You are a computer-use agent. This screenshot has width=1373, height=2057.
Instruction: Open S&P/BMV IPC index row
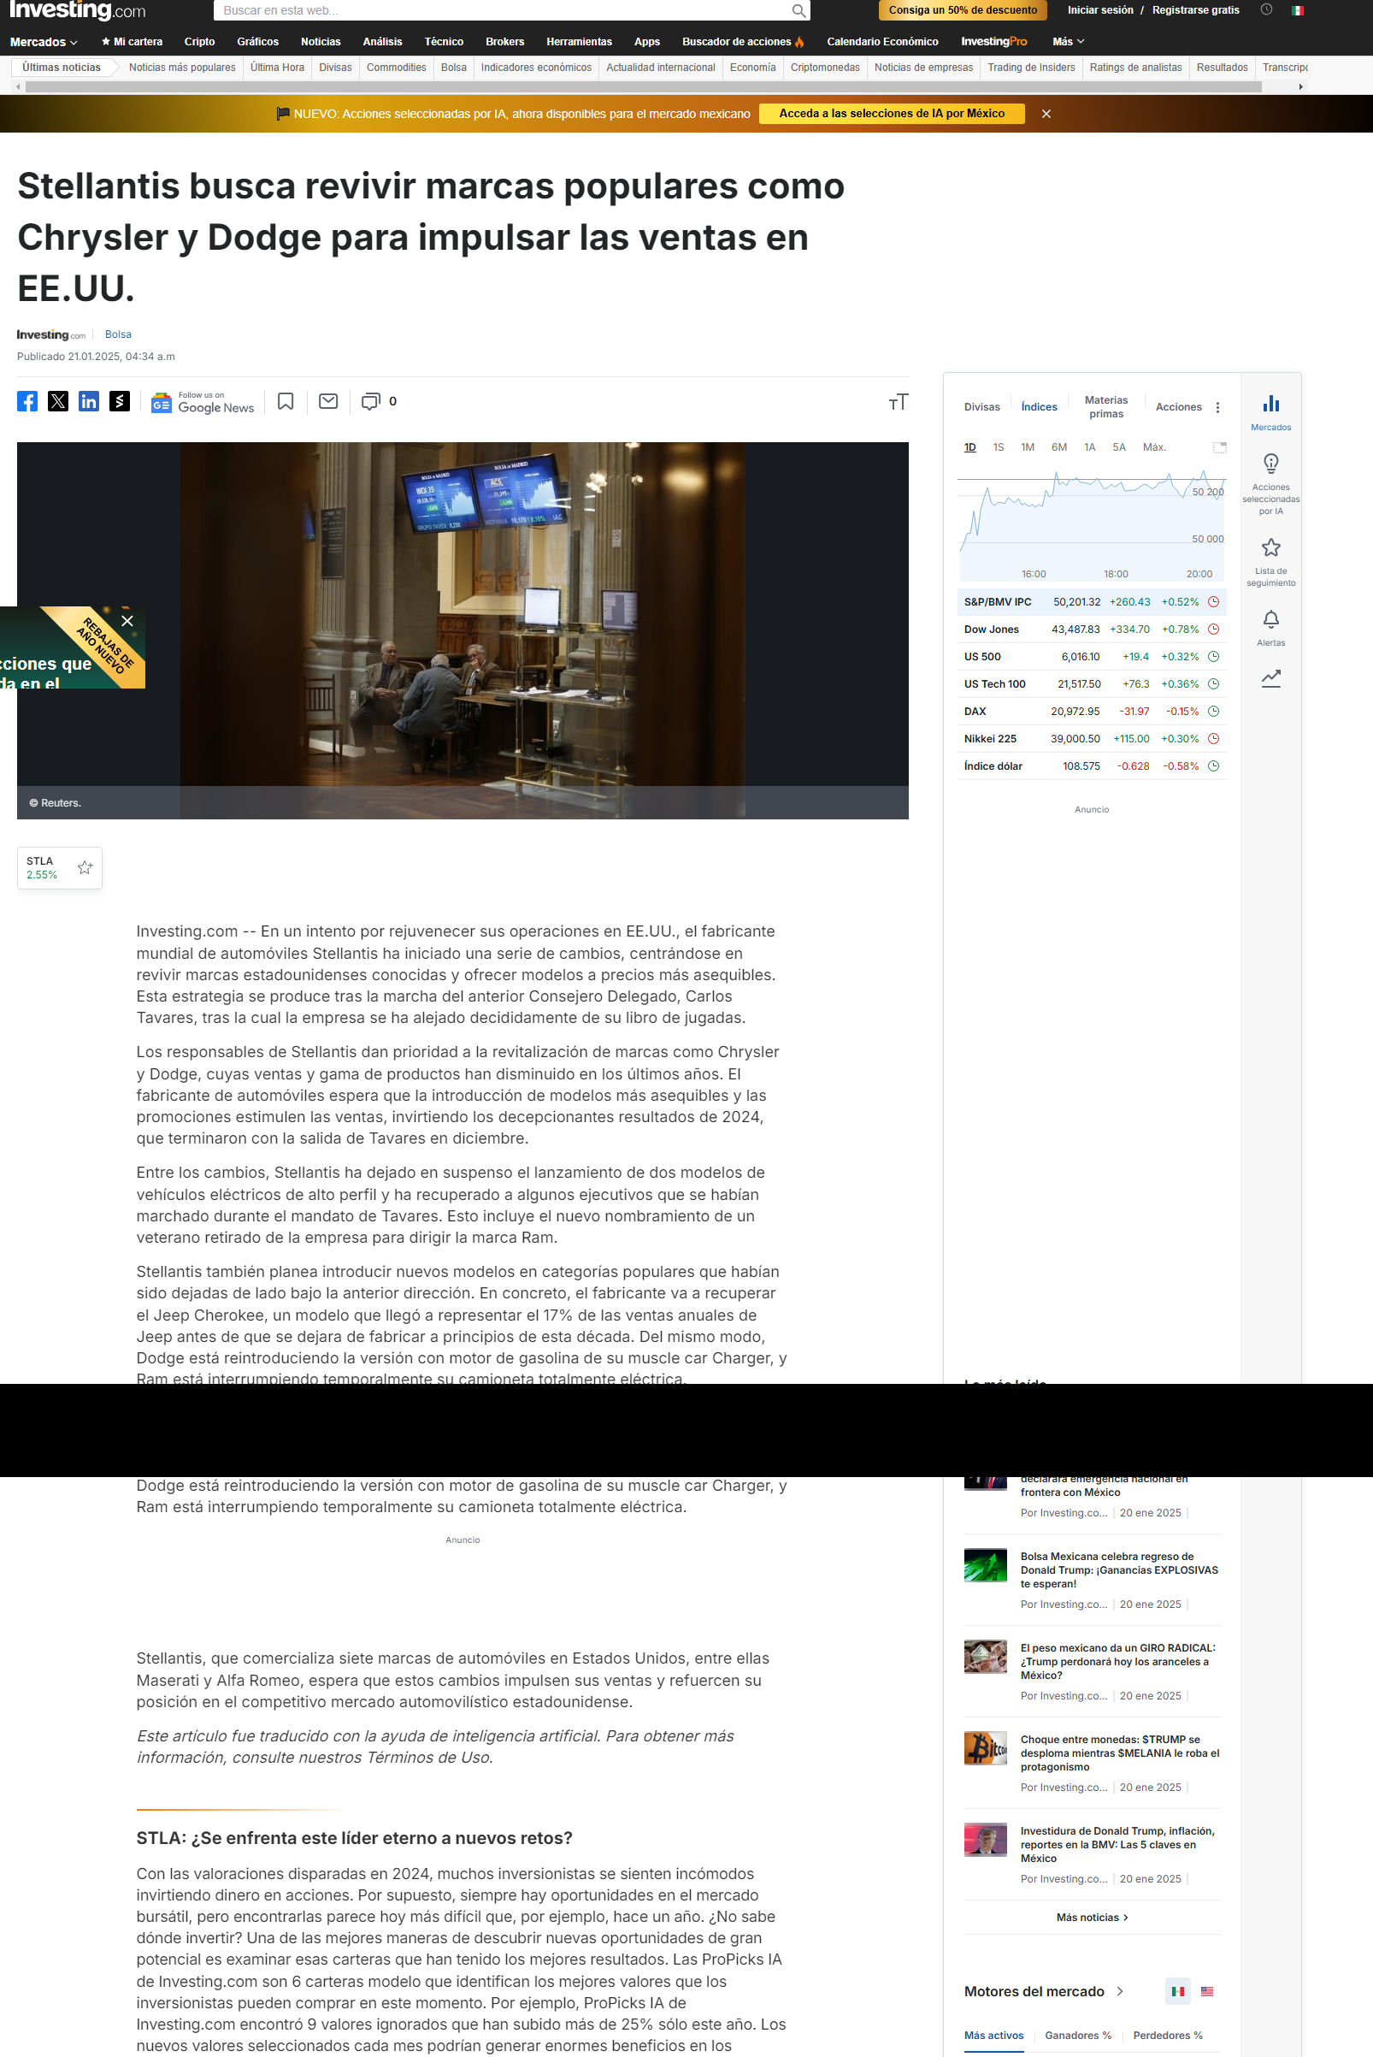(1091, 602)
